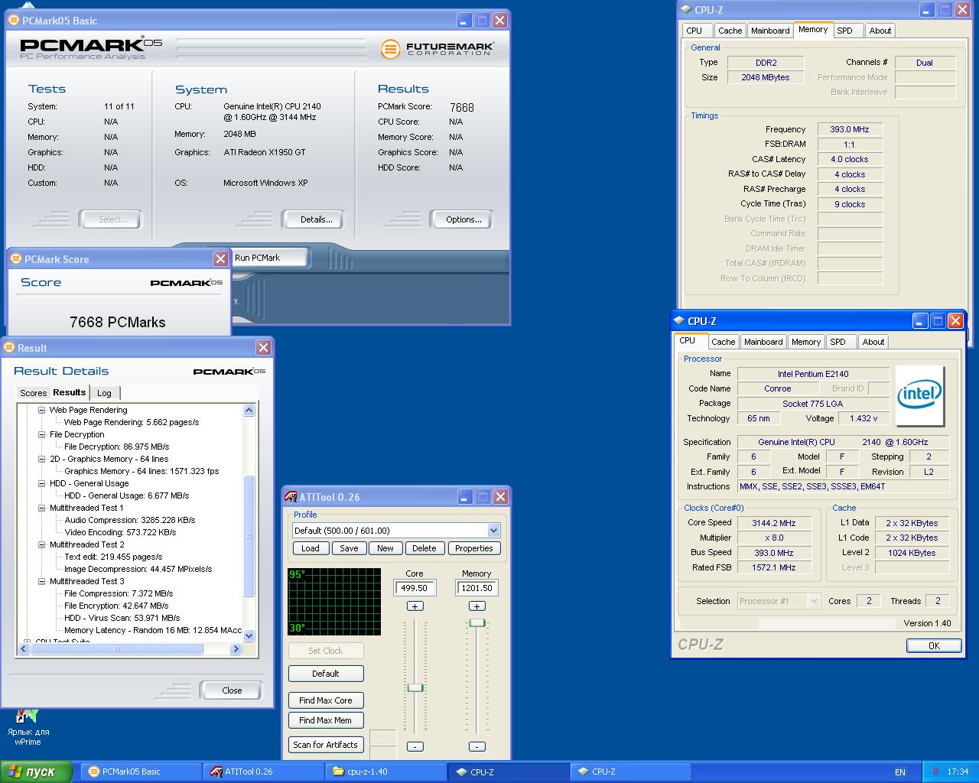Click the red tray icon beside the clock

click(935, 772)
